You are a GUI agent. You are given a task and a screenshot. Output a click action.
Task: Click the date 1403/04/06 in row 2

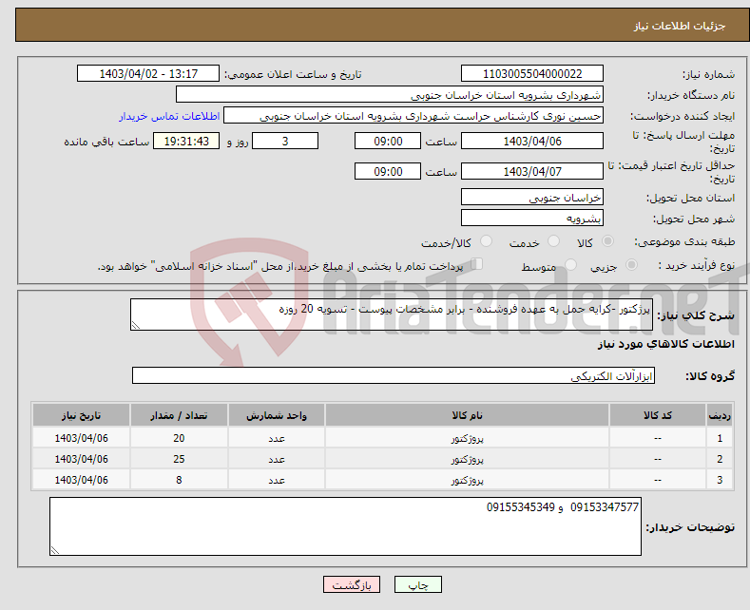[x=82, y=460]
